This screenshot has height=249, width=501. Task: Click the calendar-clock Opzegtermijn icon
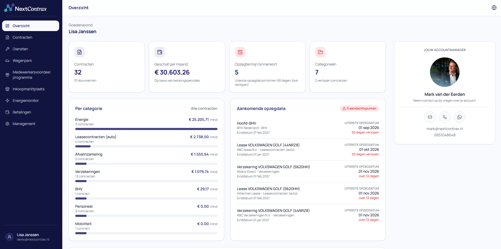[x=240, y=52]
